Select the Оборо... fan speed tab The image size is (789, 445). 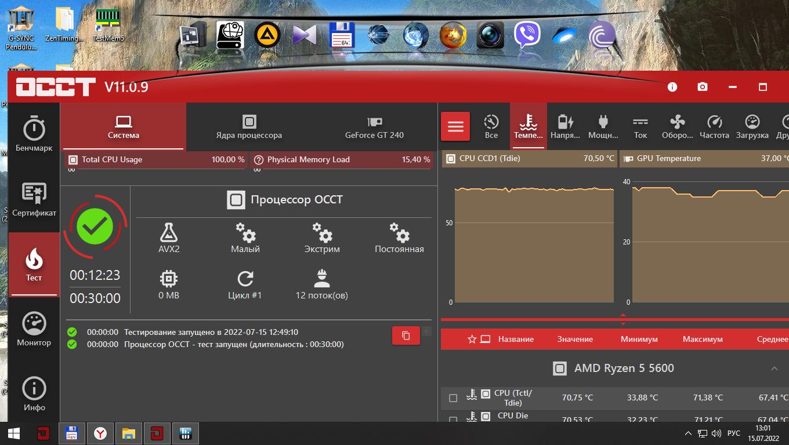point(678,126)
